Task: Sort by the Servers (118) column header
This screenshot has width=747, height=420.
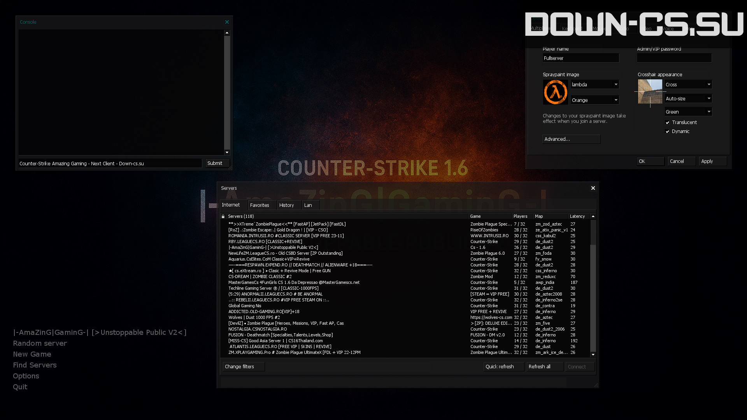Action: tap(347, 216)
